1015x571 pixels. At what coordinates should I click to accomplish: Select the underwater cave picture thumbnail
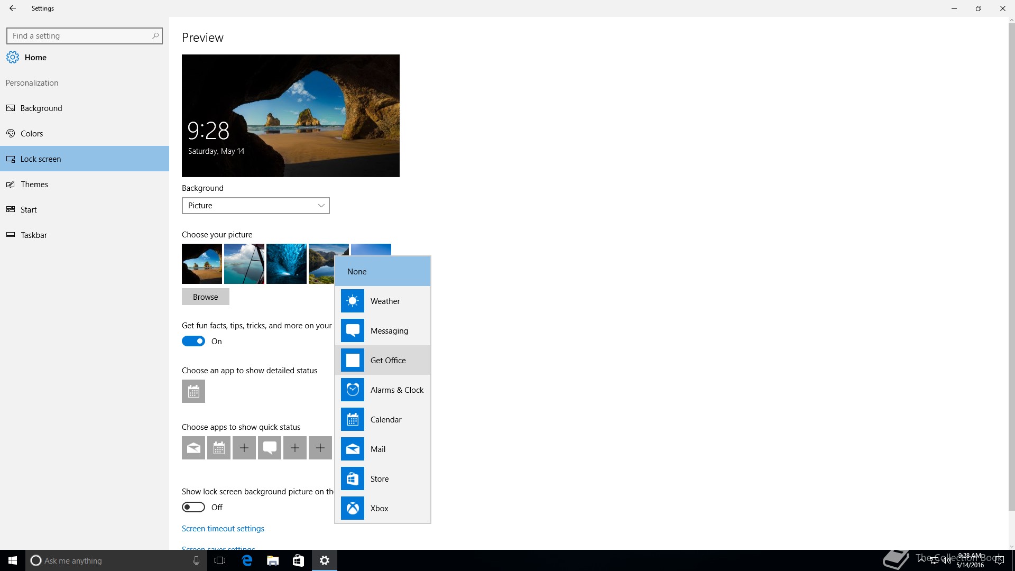[x=287, y=264]
